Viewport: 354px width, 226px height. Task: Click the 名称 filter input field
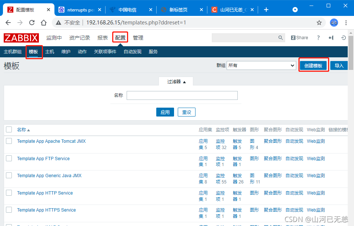click(182, 95)
